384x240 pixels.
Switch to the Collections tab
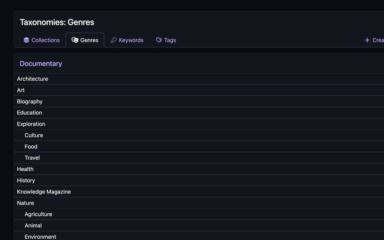(x=41, y=40)
